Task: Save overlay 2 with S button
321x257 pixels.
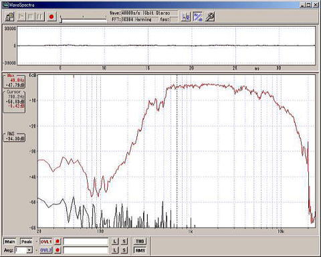Action: coord(124,250)
